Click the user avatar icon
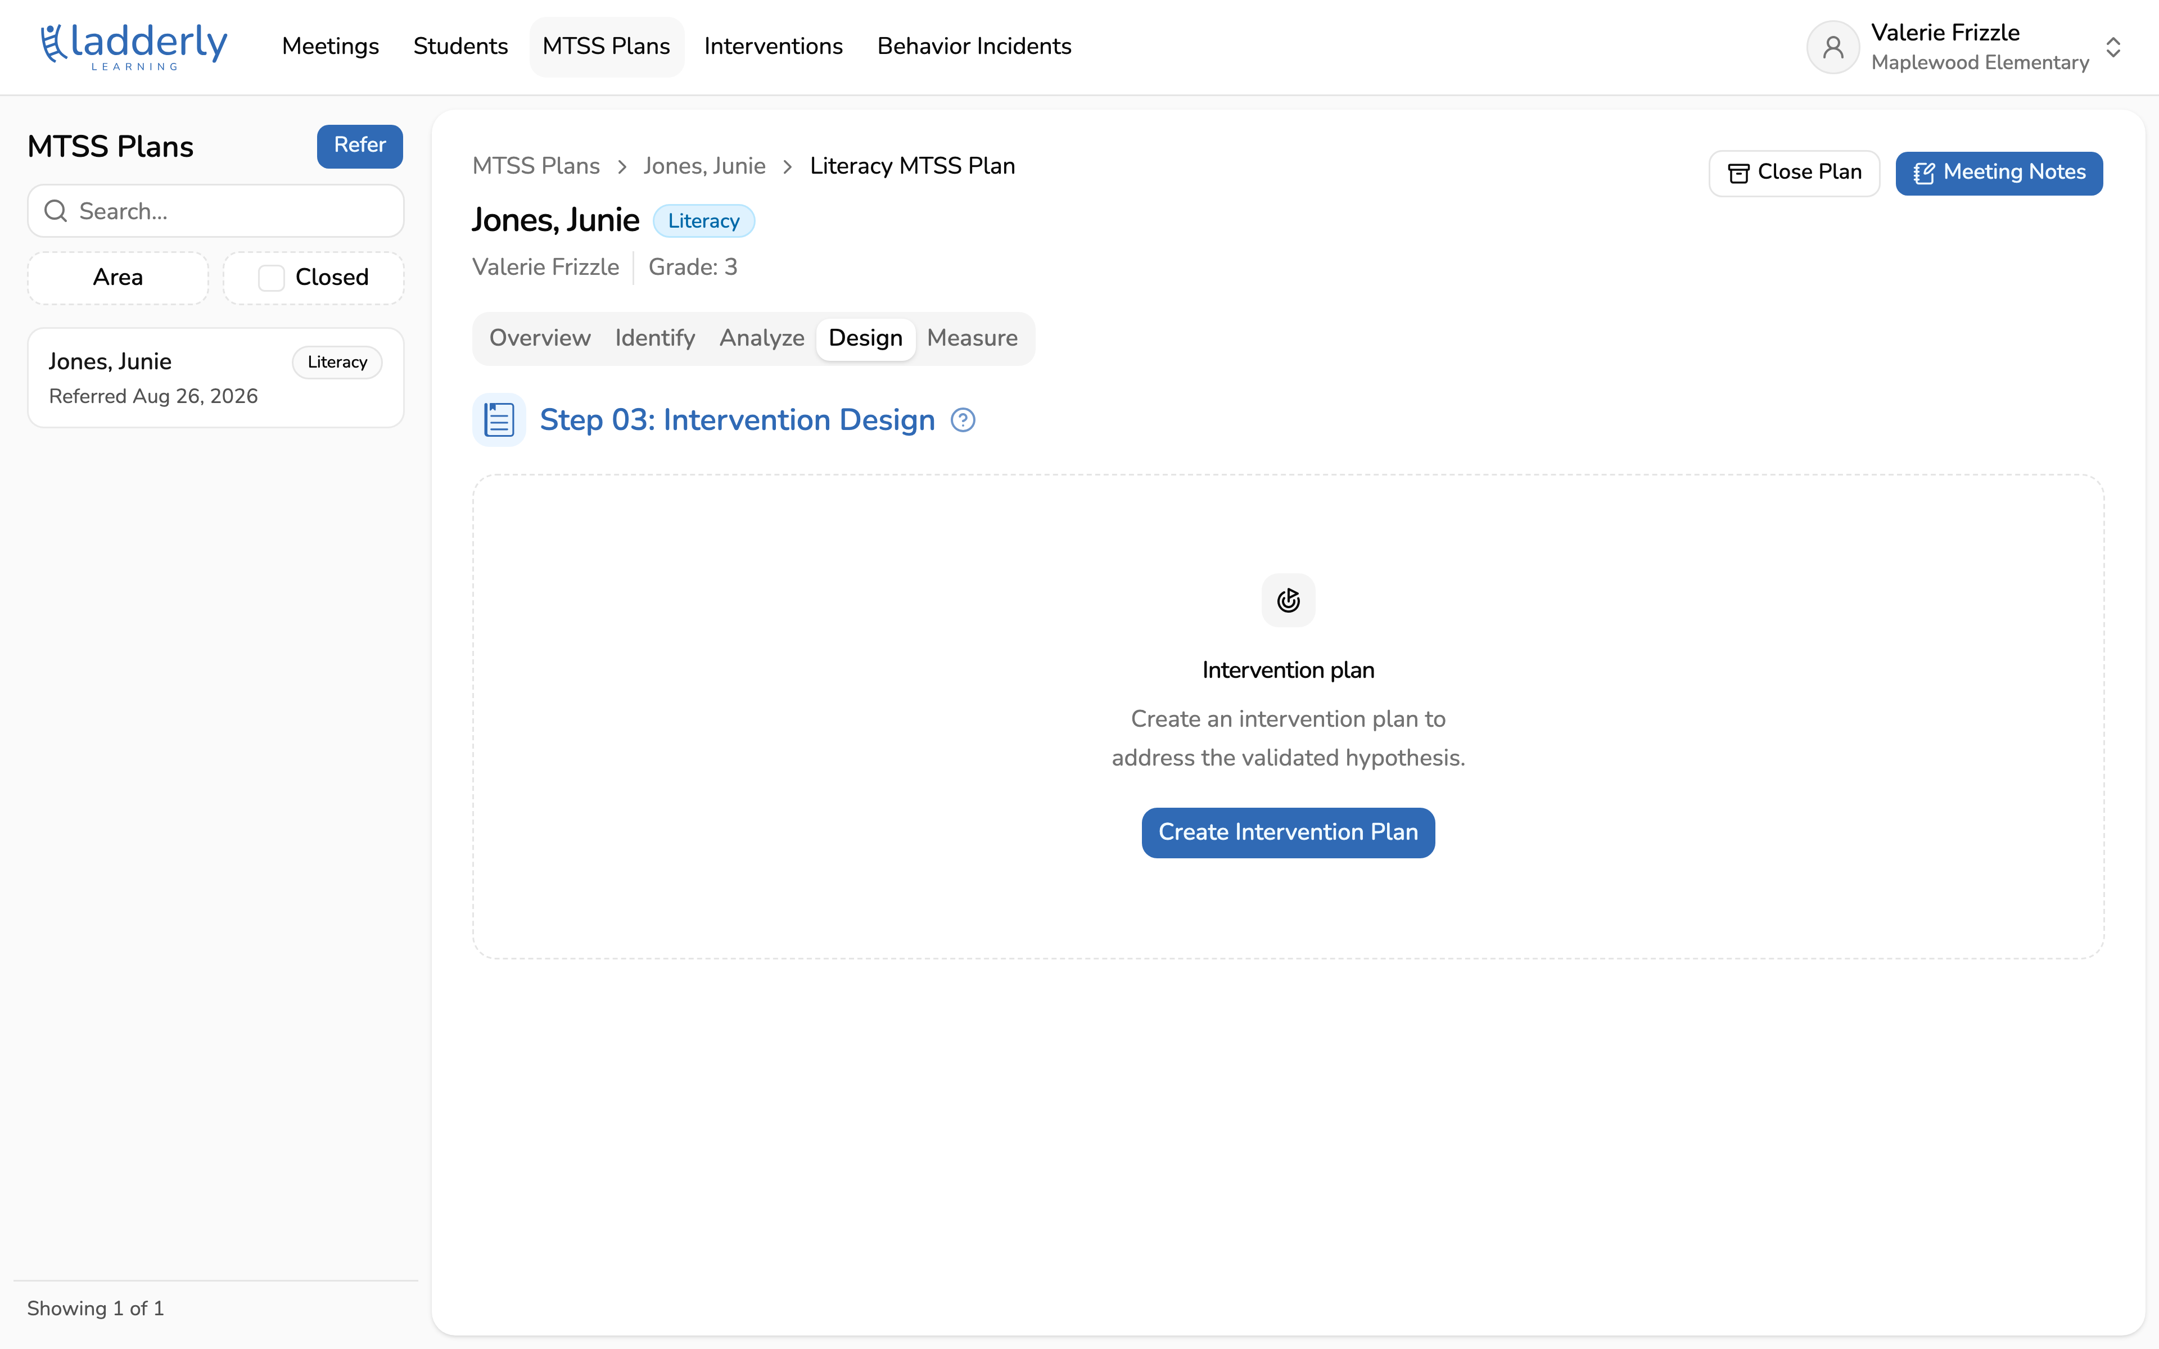2159x1349 pixels. coord(1832,47)
